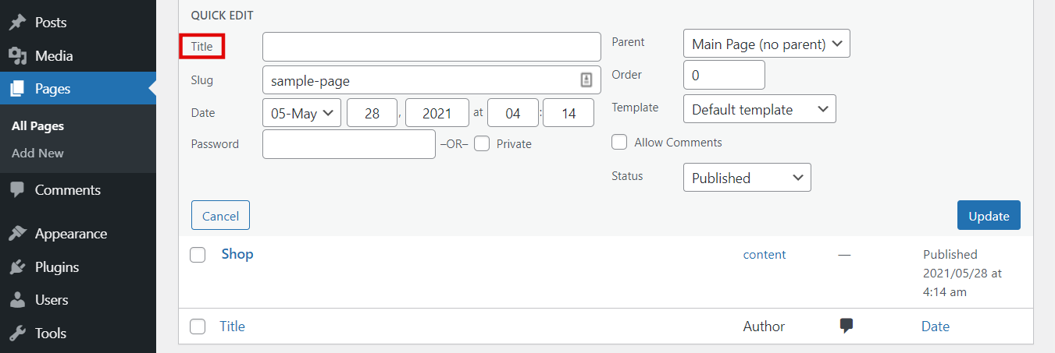Click the Users person icon
The height and width of the screenshot is (353, 1055).
[x=17, y=300]
